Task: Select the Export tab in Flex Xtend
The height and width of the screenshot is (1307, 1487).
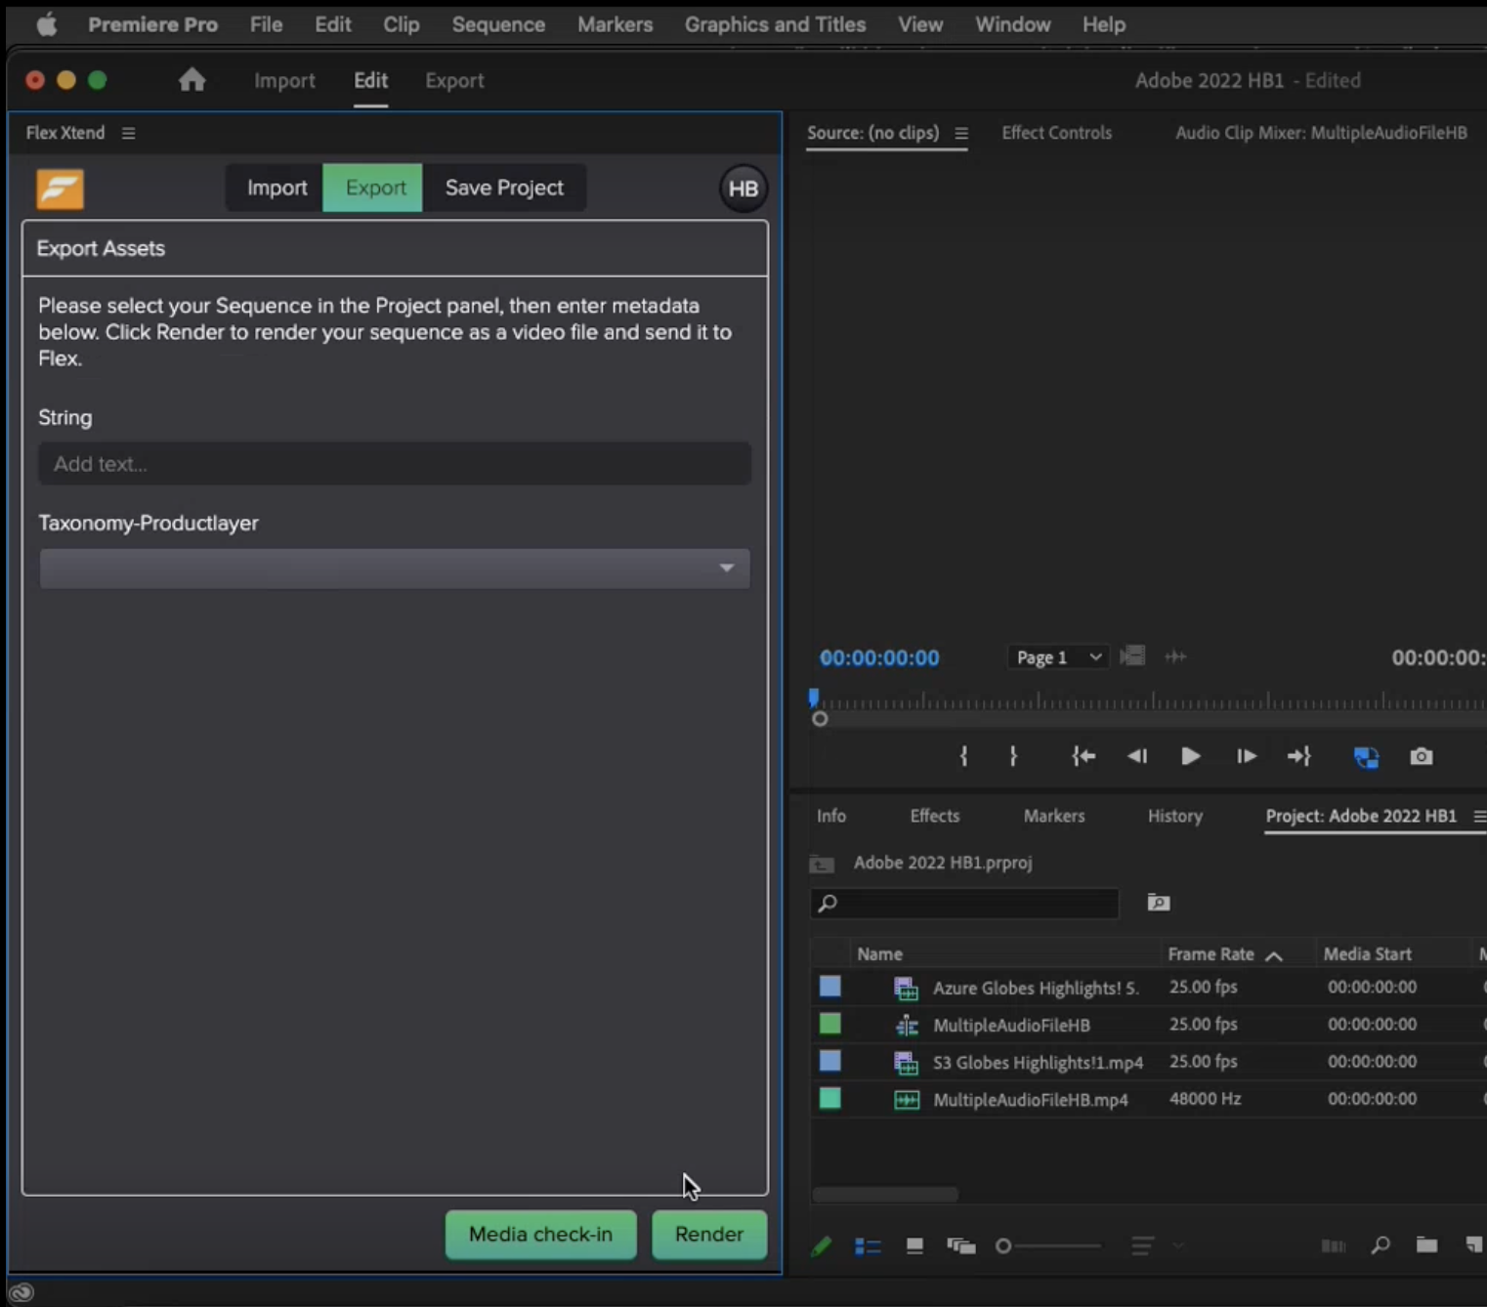Action: point(374,188)
